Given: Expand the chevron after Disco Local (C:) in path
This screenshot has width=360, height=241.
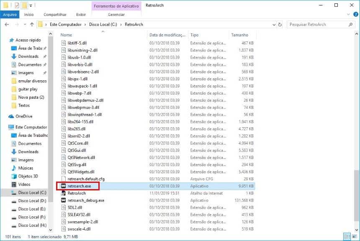Looking at the screenshot, I should pyautogui.click(x=121, y=24).
